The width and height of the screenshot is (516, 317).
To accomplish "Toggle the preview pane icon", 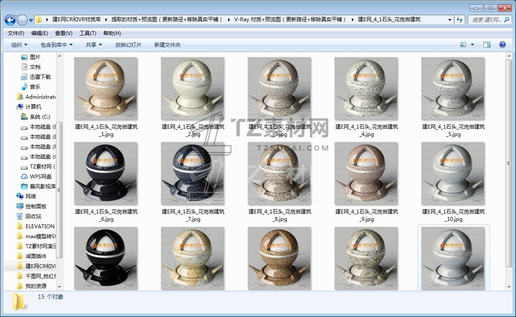I will (486, 45).
